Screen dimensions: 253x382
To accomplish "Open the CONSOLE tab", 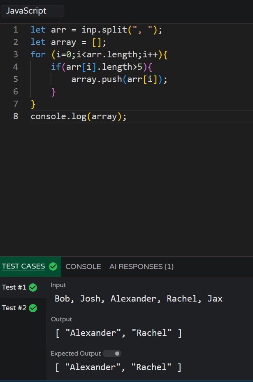I will [x=83, y=266].
